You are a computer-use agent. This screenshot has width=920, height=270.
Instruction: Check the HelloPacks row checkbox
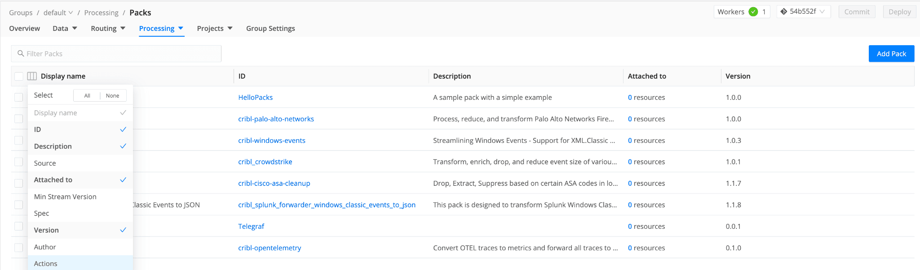pyautogui.click(x=19, y=97)
